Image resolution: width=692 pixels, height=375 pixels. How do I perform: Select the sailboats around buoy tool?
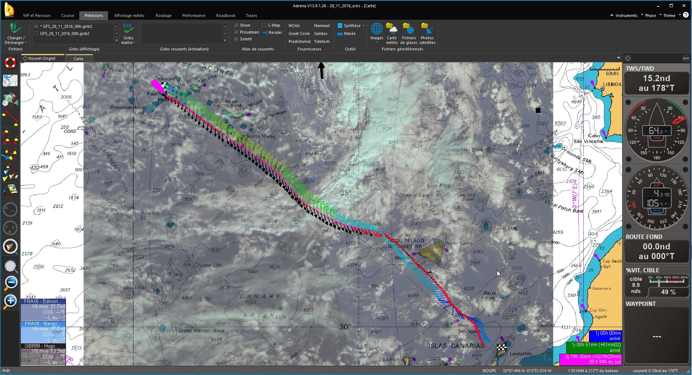click(x=10, y=173)
